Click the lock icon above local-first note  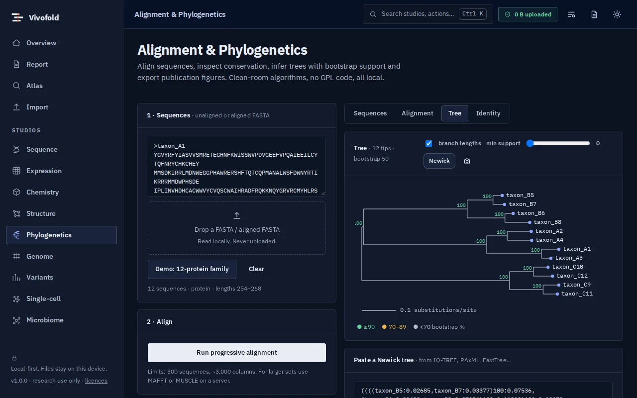[x=14, y=358]
